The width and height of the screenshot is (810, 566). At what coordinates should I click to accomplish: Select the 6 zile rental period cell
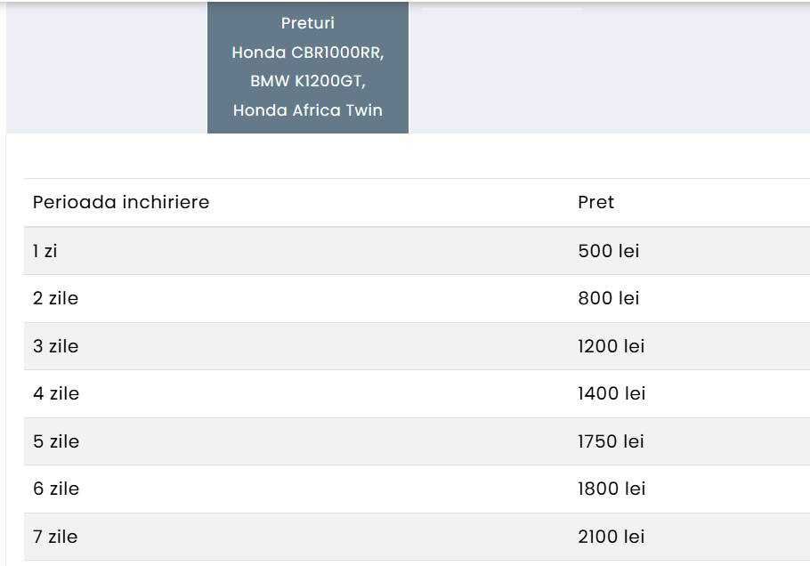point(56,489)
